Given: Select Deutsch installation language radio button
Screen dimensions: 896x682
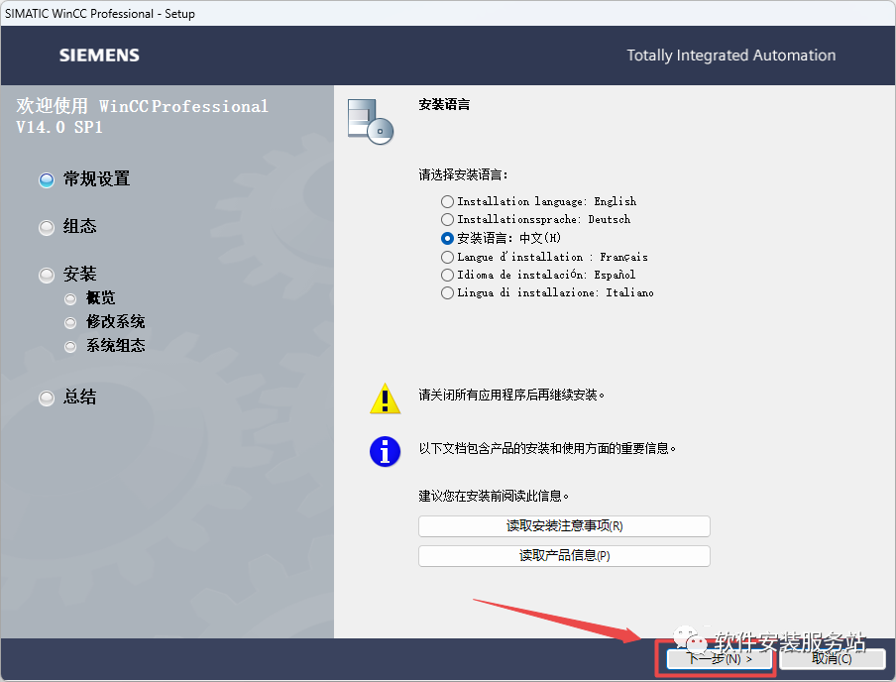Looking at the screenshot, I should coord(447,219).
